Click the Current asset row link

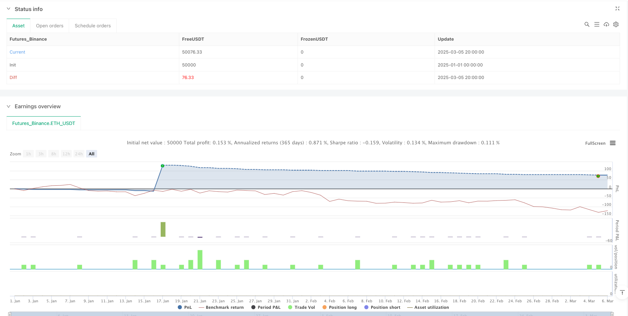pos(17,52)
